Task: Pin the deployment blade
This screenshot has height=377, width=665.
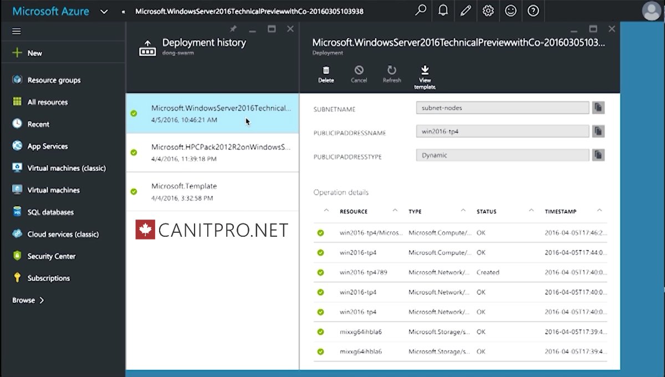Action: (x=233, y=29)
